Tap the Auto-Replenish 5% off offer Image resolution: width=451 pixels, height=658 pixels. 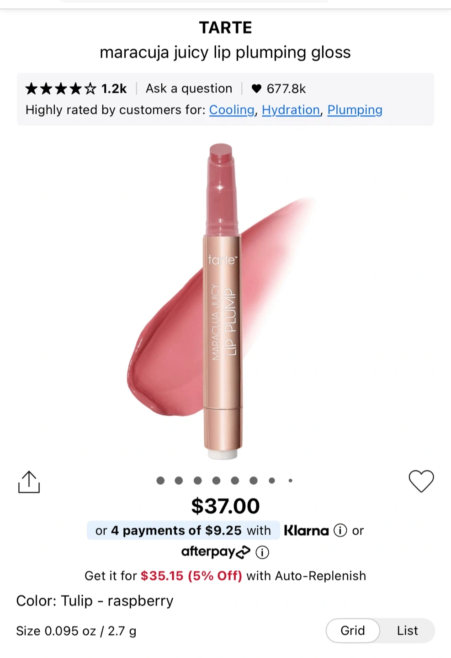click(x=225, y=576)
